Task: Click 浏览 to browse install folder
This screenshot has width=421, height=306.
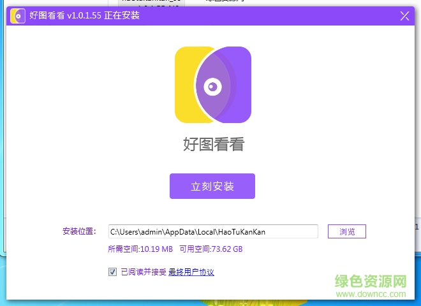Action: pos(347,231)
